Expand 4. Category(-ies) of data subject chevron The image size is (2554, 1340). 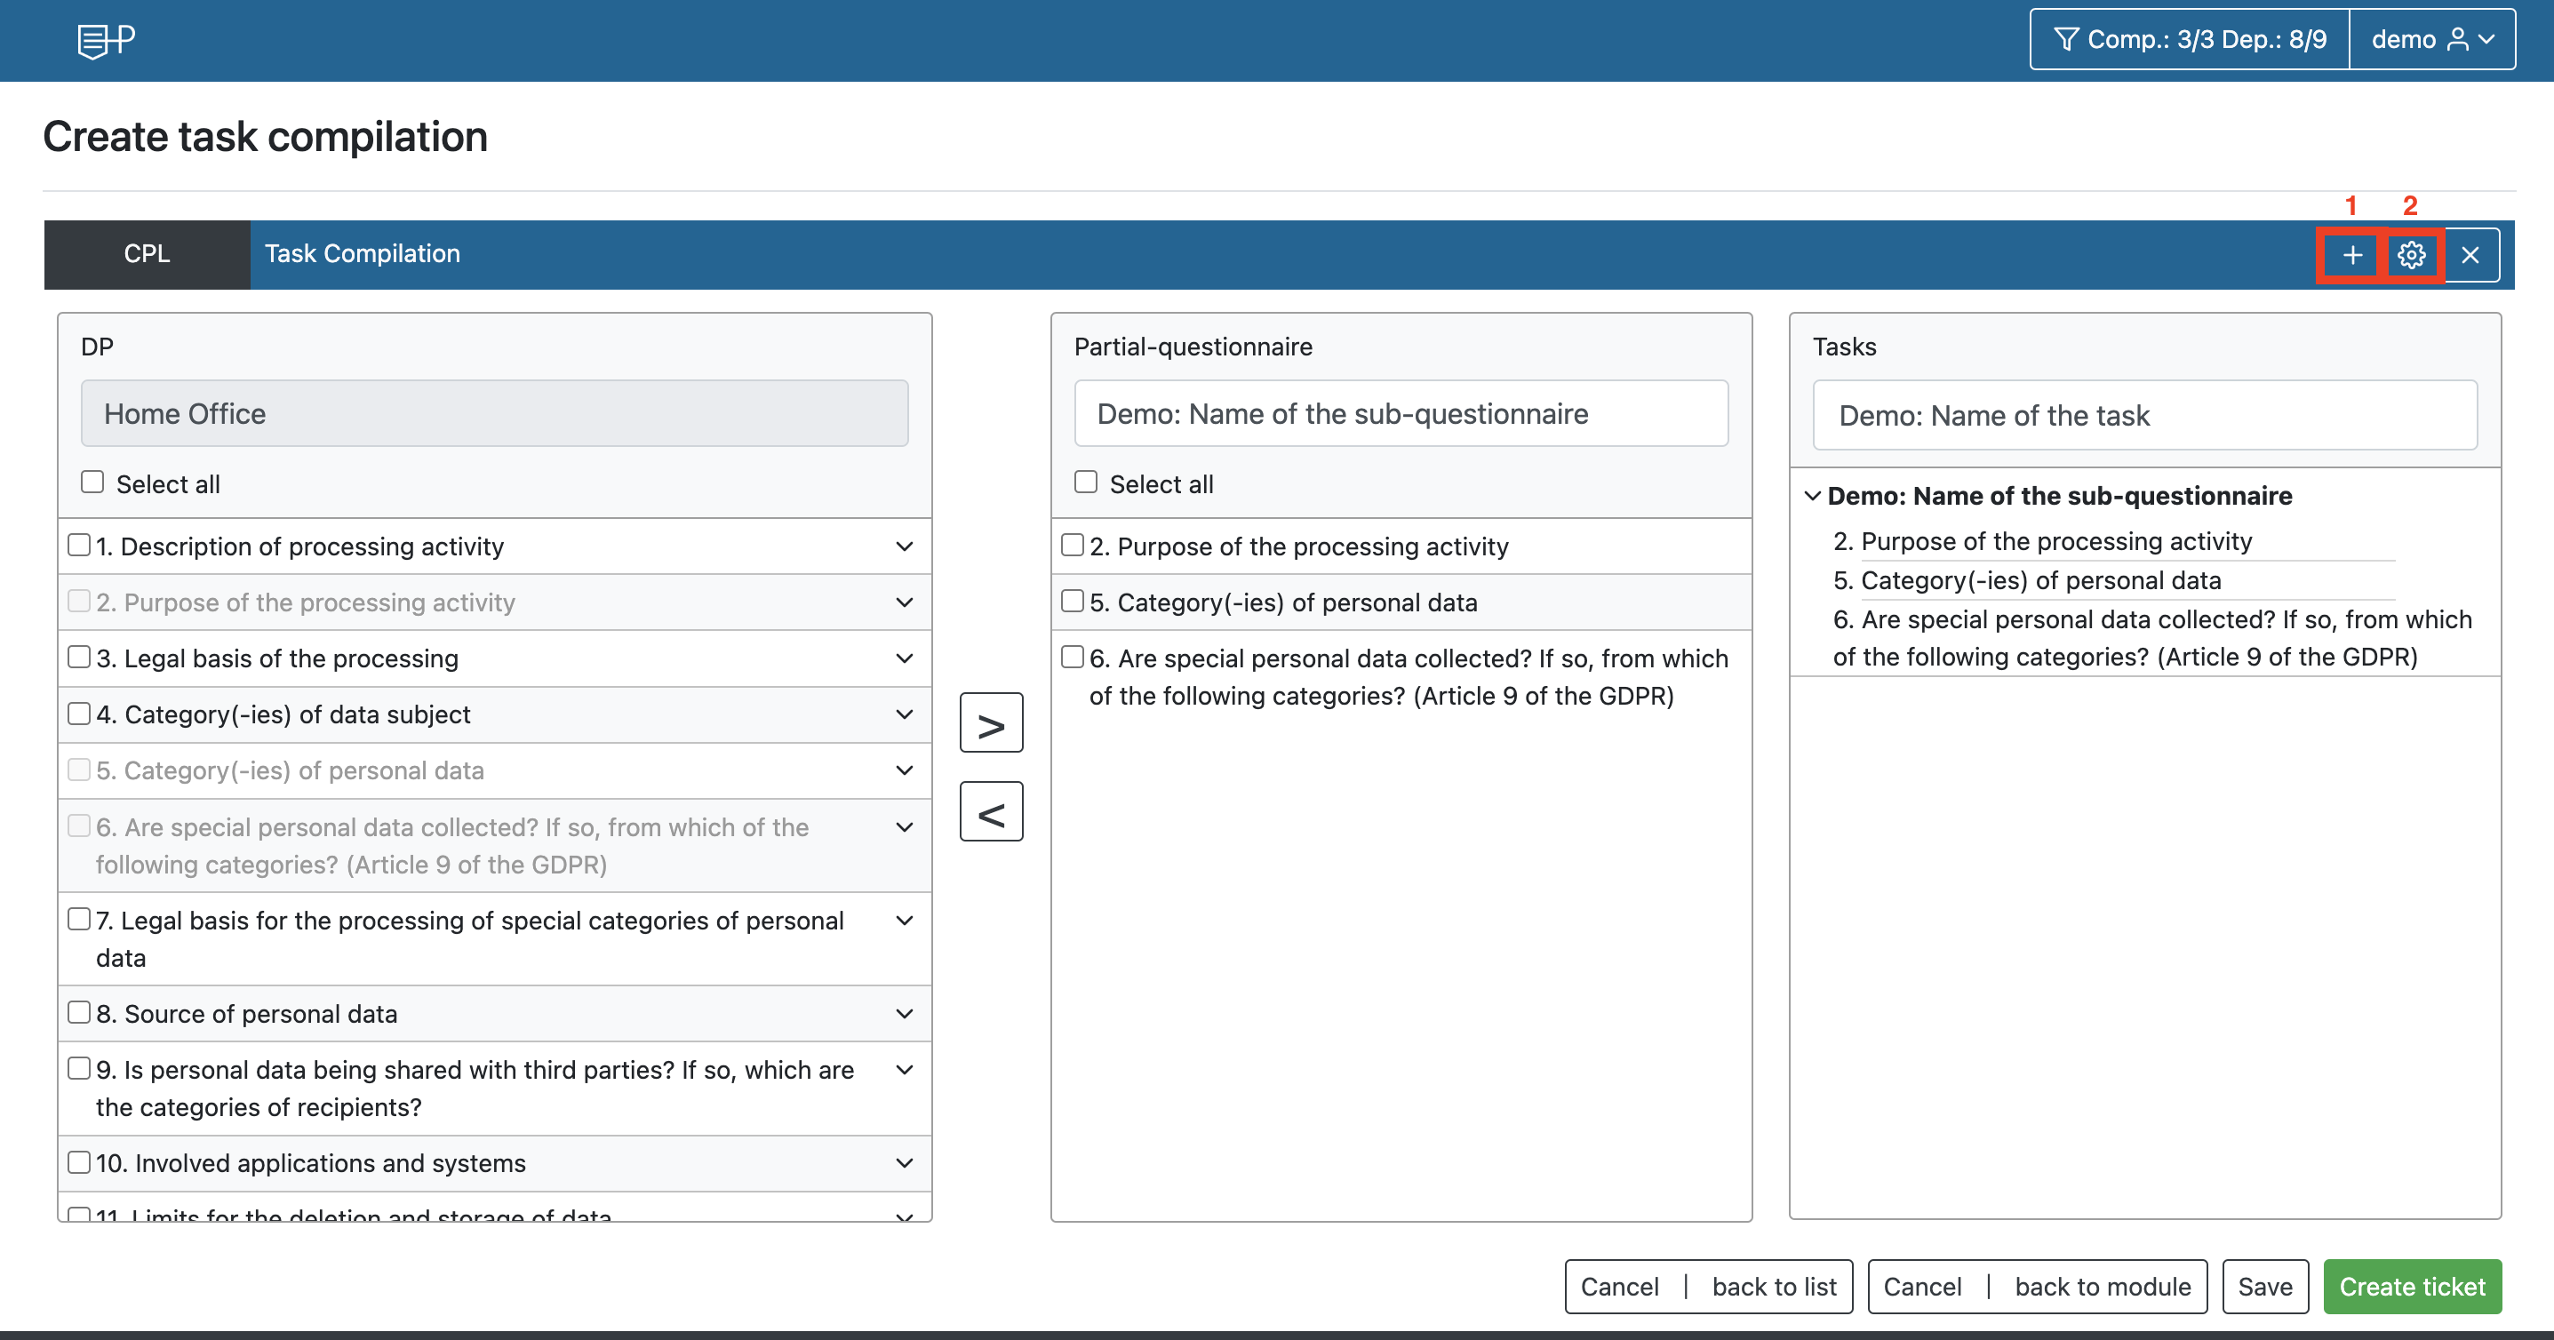click(905, 714)
